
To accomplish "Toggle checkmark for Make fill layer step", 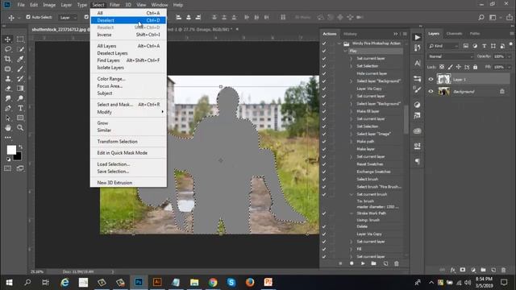I will pyautogui.click(x=324, y=111).
